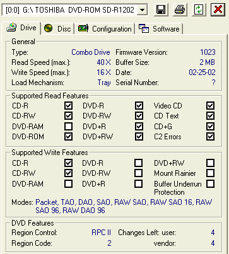Click the 'Tray' load mechanism value

pyautogui.click(x=104, y=83)
